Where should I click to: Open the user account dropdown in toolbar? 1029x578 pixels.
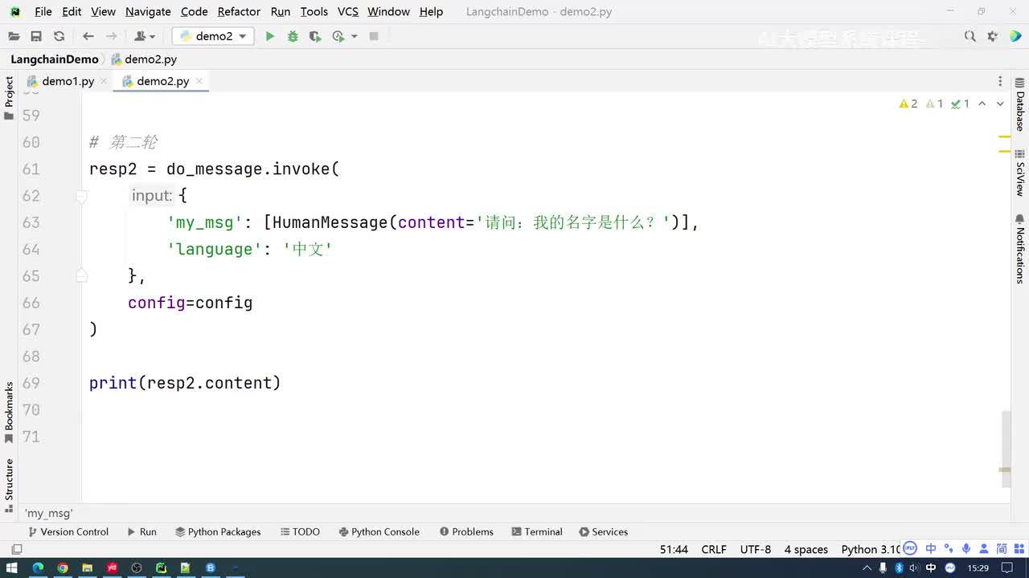[145, 36]
